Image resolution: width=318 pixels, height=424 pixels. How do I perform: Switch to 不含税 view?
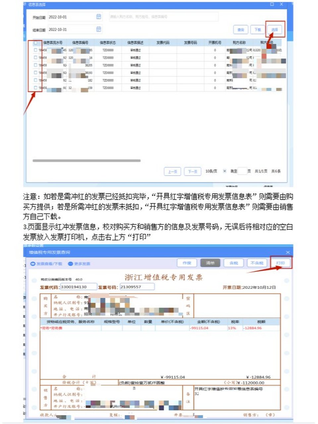tap(257, 263)
